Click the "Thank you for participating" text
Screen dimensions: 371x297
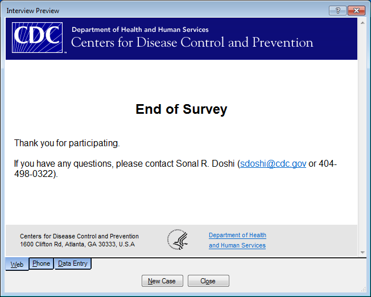(x=67, y=143)
